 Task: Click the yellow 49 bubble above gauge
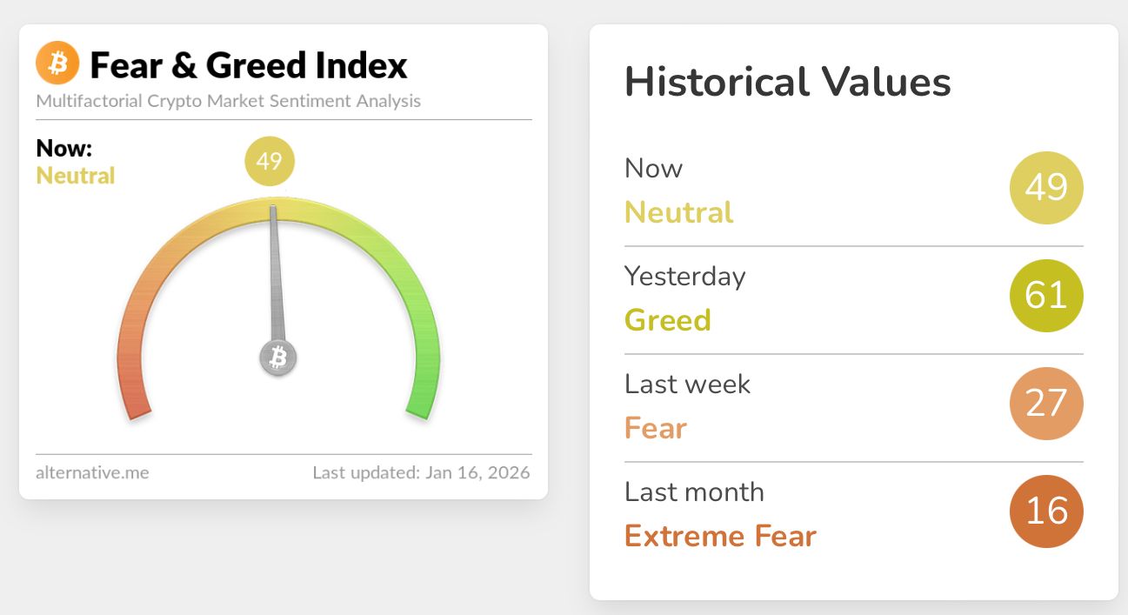coord(270,161)
